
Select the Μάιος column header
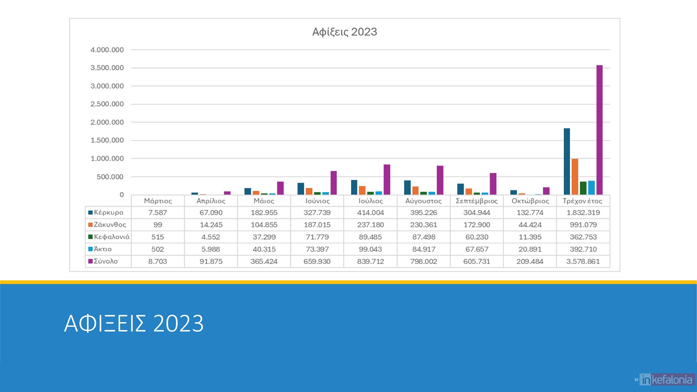coord(264,201)
